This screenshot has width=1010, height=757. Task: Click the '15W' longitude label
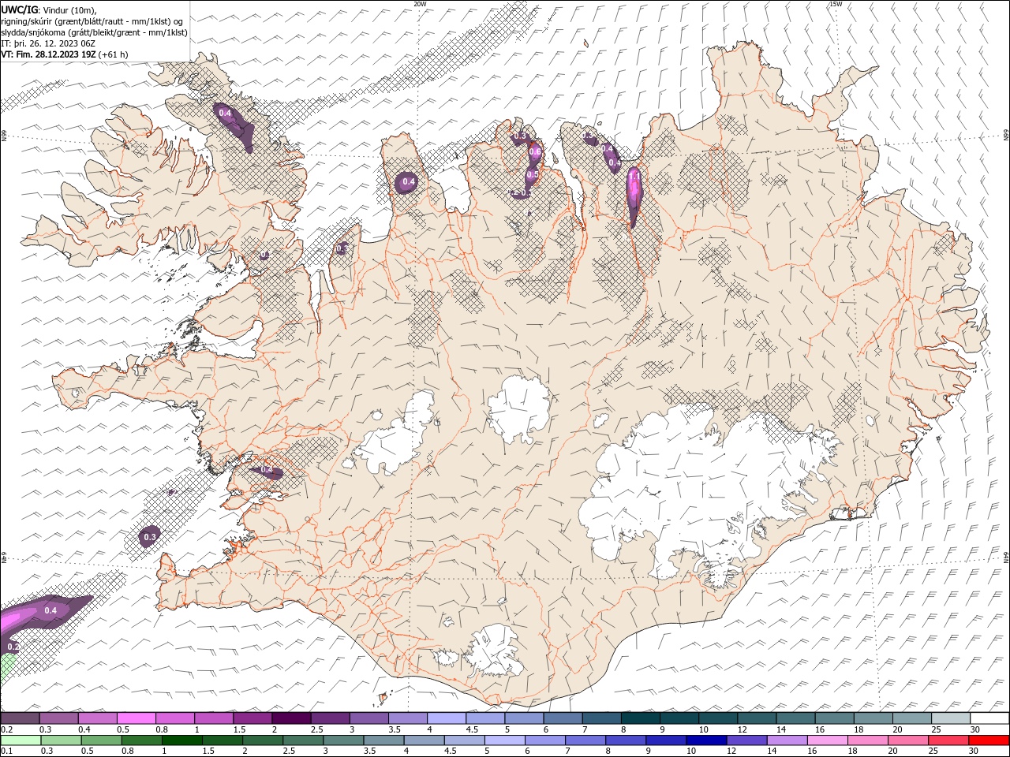[x=836, y=4]
